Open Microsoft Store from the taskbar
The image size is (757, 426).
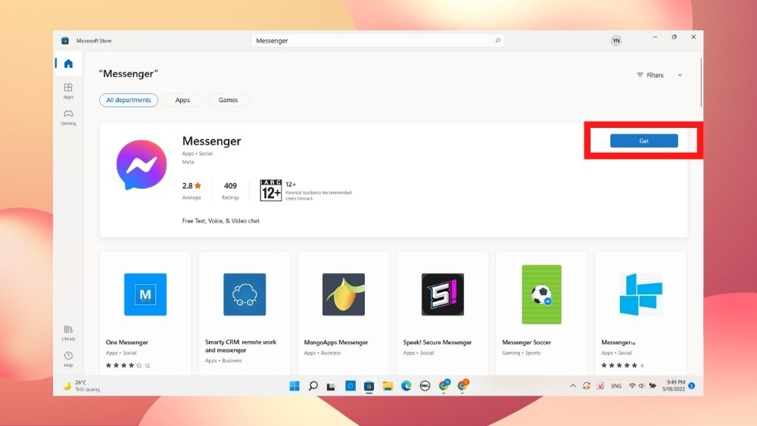(369, 385)
